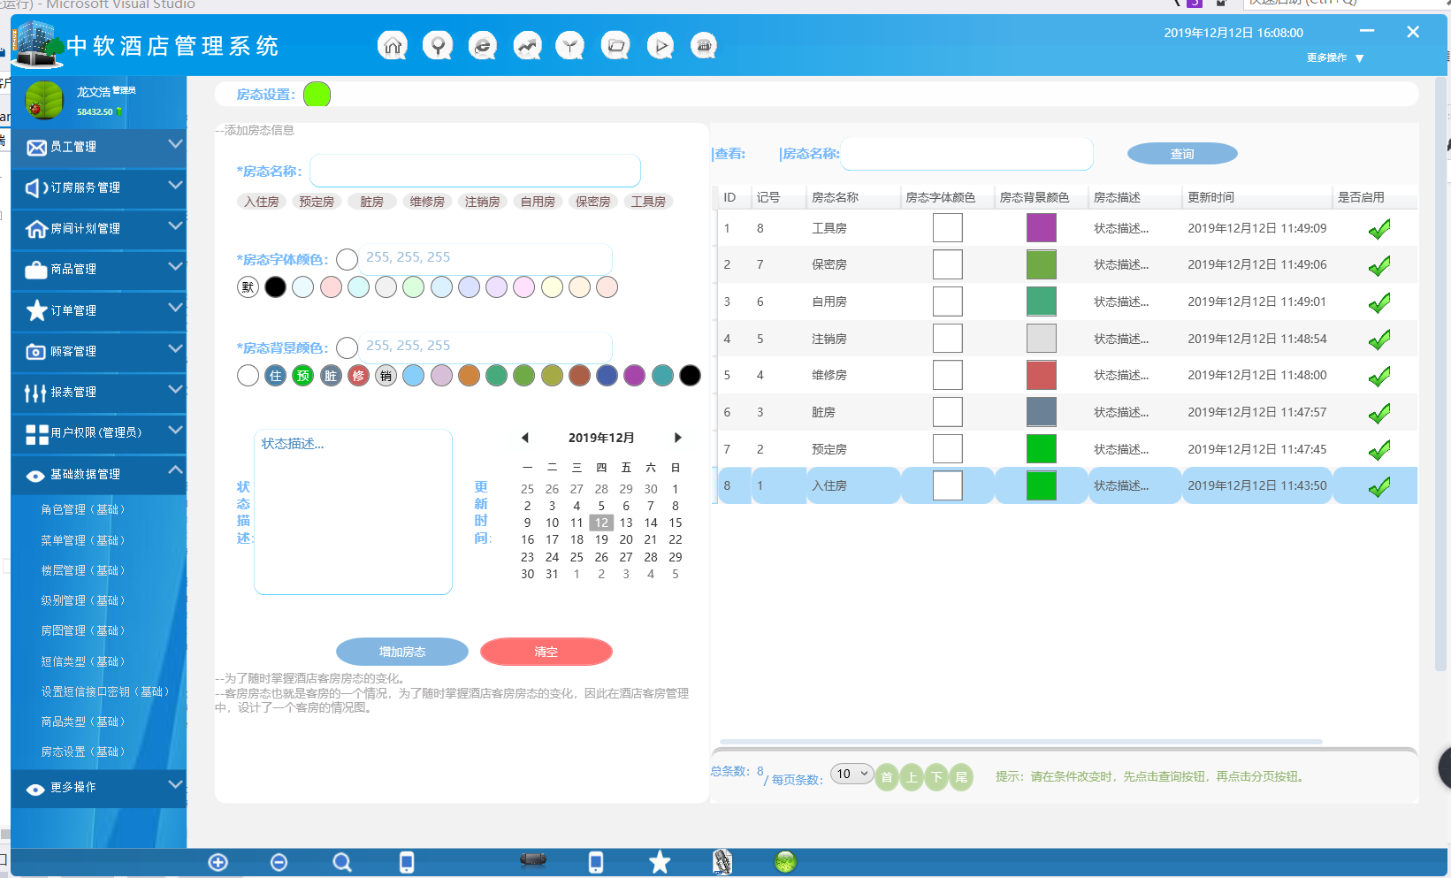
Task: Open the folder icon in the top toolbar
Action: click(615, 45)
